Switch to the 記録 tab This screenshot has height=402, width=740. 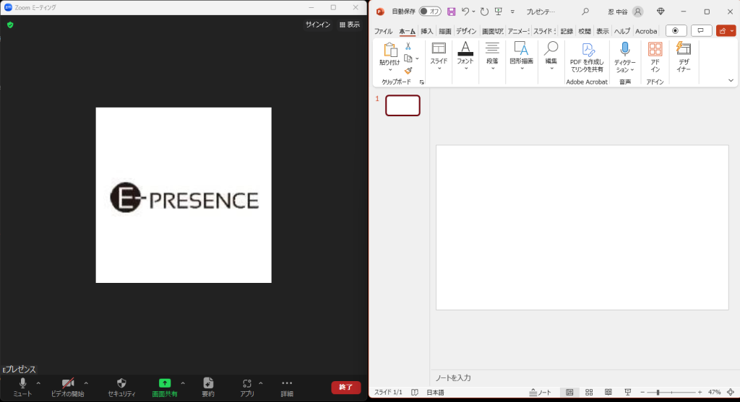coord(567,31)
